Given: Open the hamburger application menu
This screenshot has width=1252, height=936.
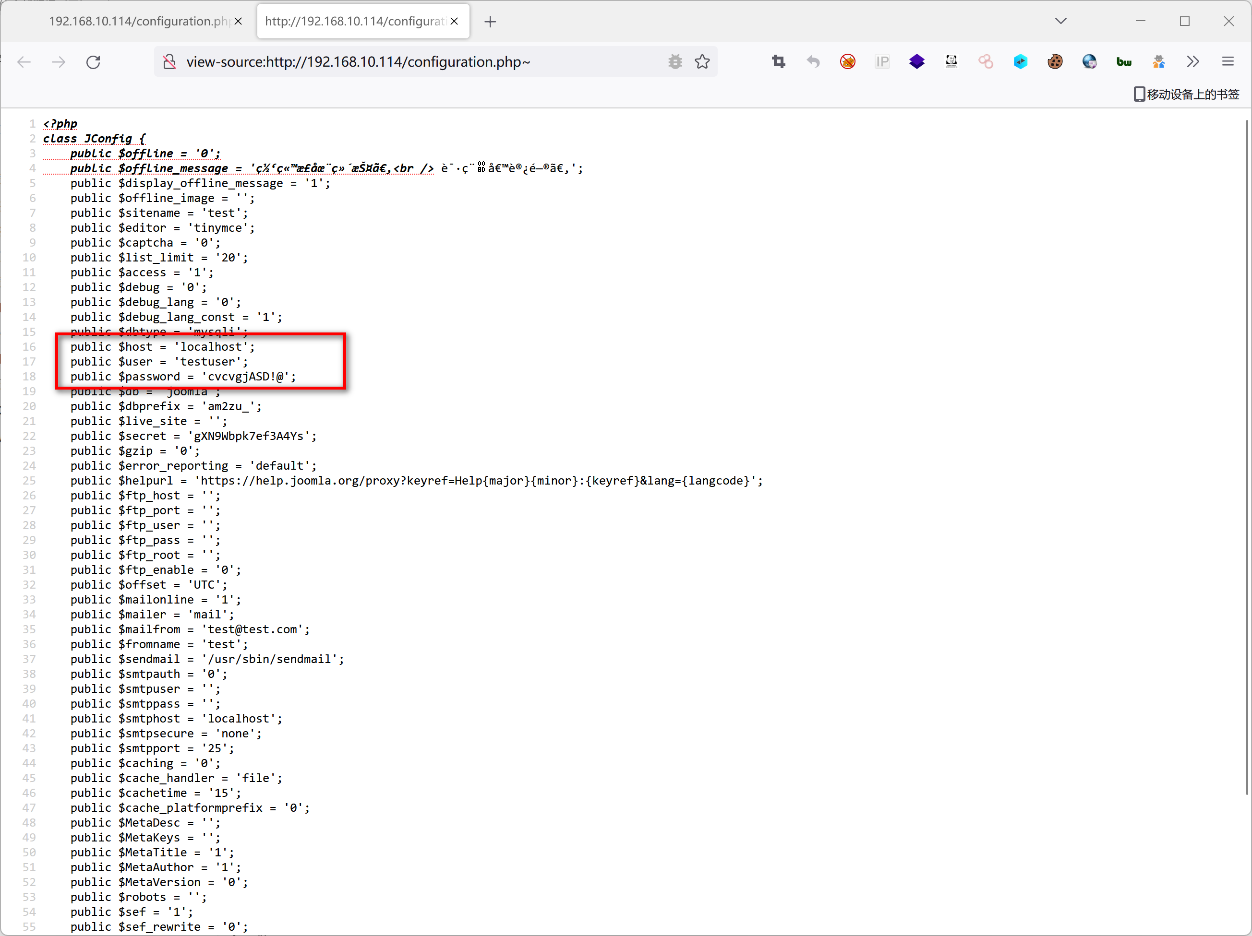Looking at the screenshot, I should tap(1228, 61).
